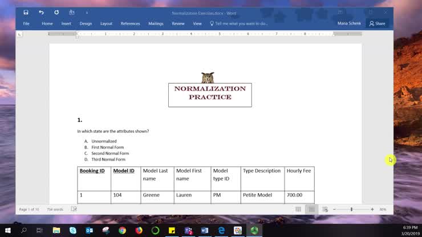Open the Layout ribbon tab
Screen dimensions: 422x237
pyautogui.click(x=106, y=24)
